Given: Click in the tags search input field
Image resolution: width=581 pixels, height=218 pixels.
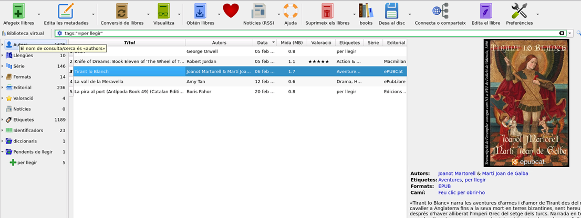Looking at the screenshot, I should (x=311, y=33).
